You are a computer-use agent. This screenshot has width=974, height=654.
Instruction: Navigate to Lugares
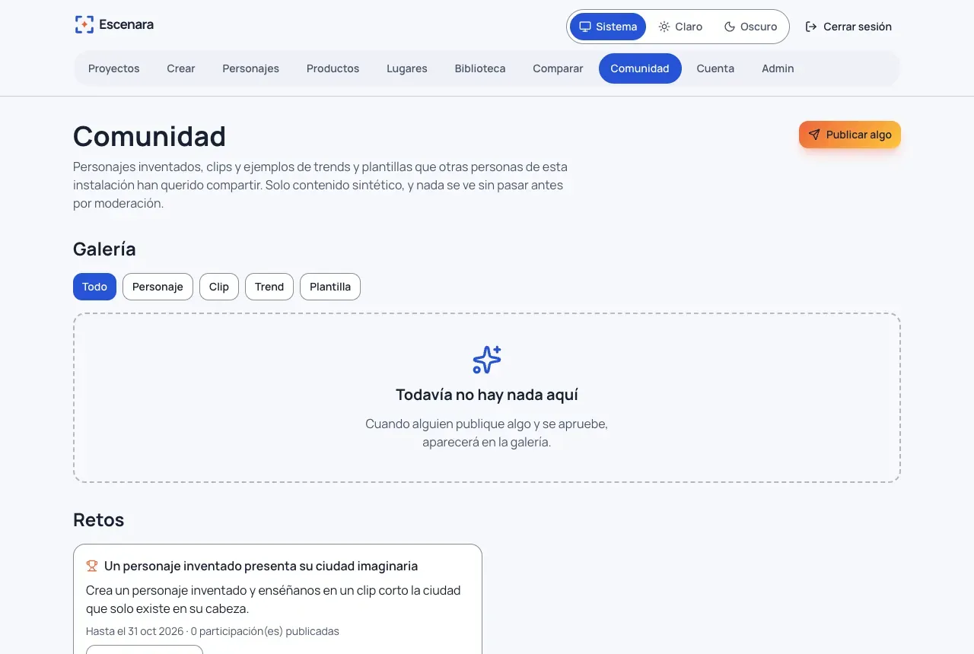(x=407, y=68)
